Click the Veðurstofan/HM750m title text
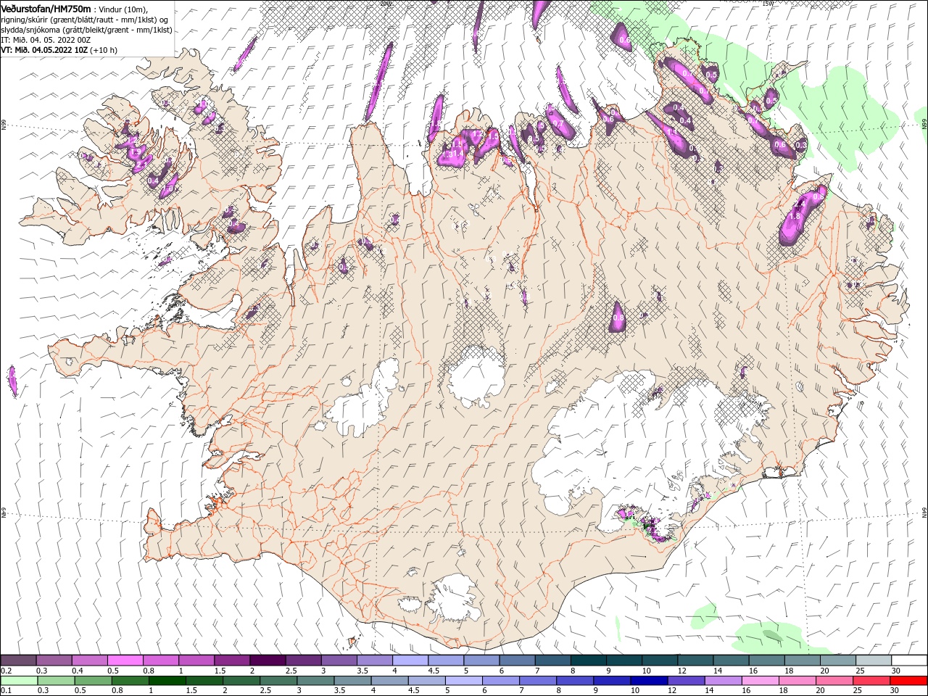 point(46,8)
